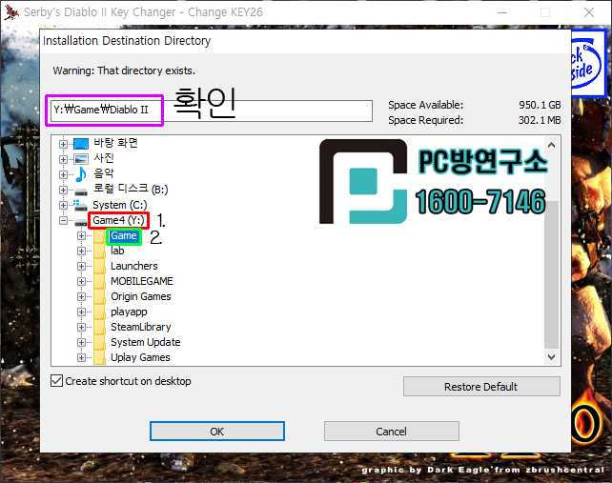Expand the Uplay Games folder node
The image size is (612, 483).
coord(81,357)
